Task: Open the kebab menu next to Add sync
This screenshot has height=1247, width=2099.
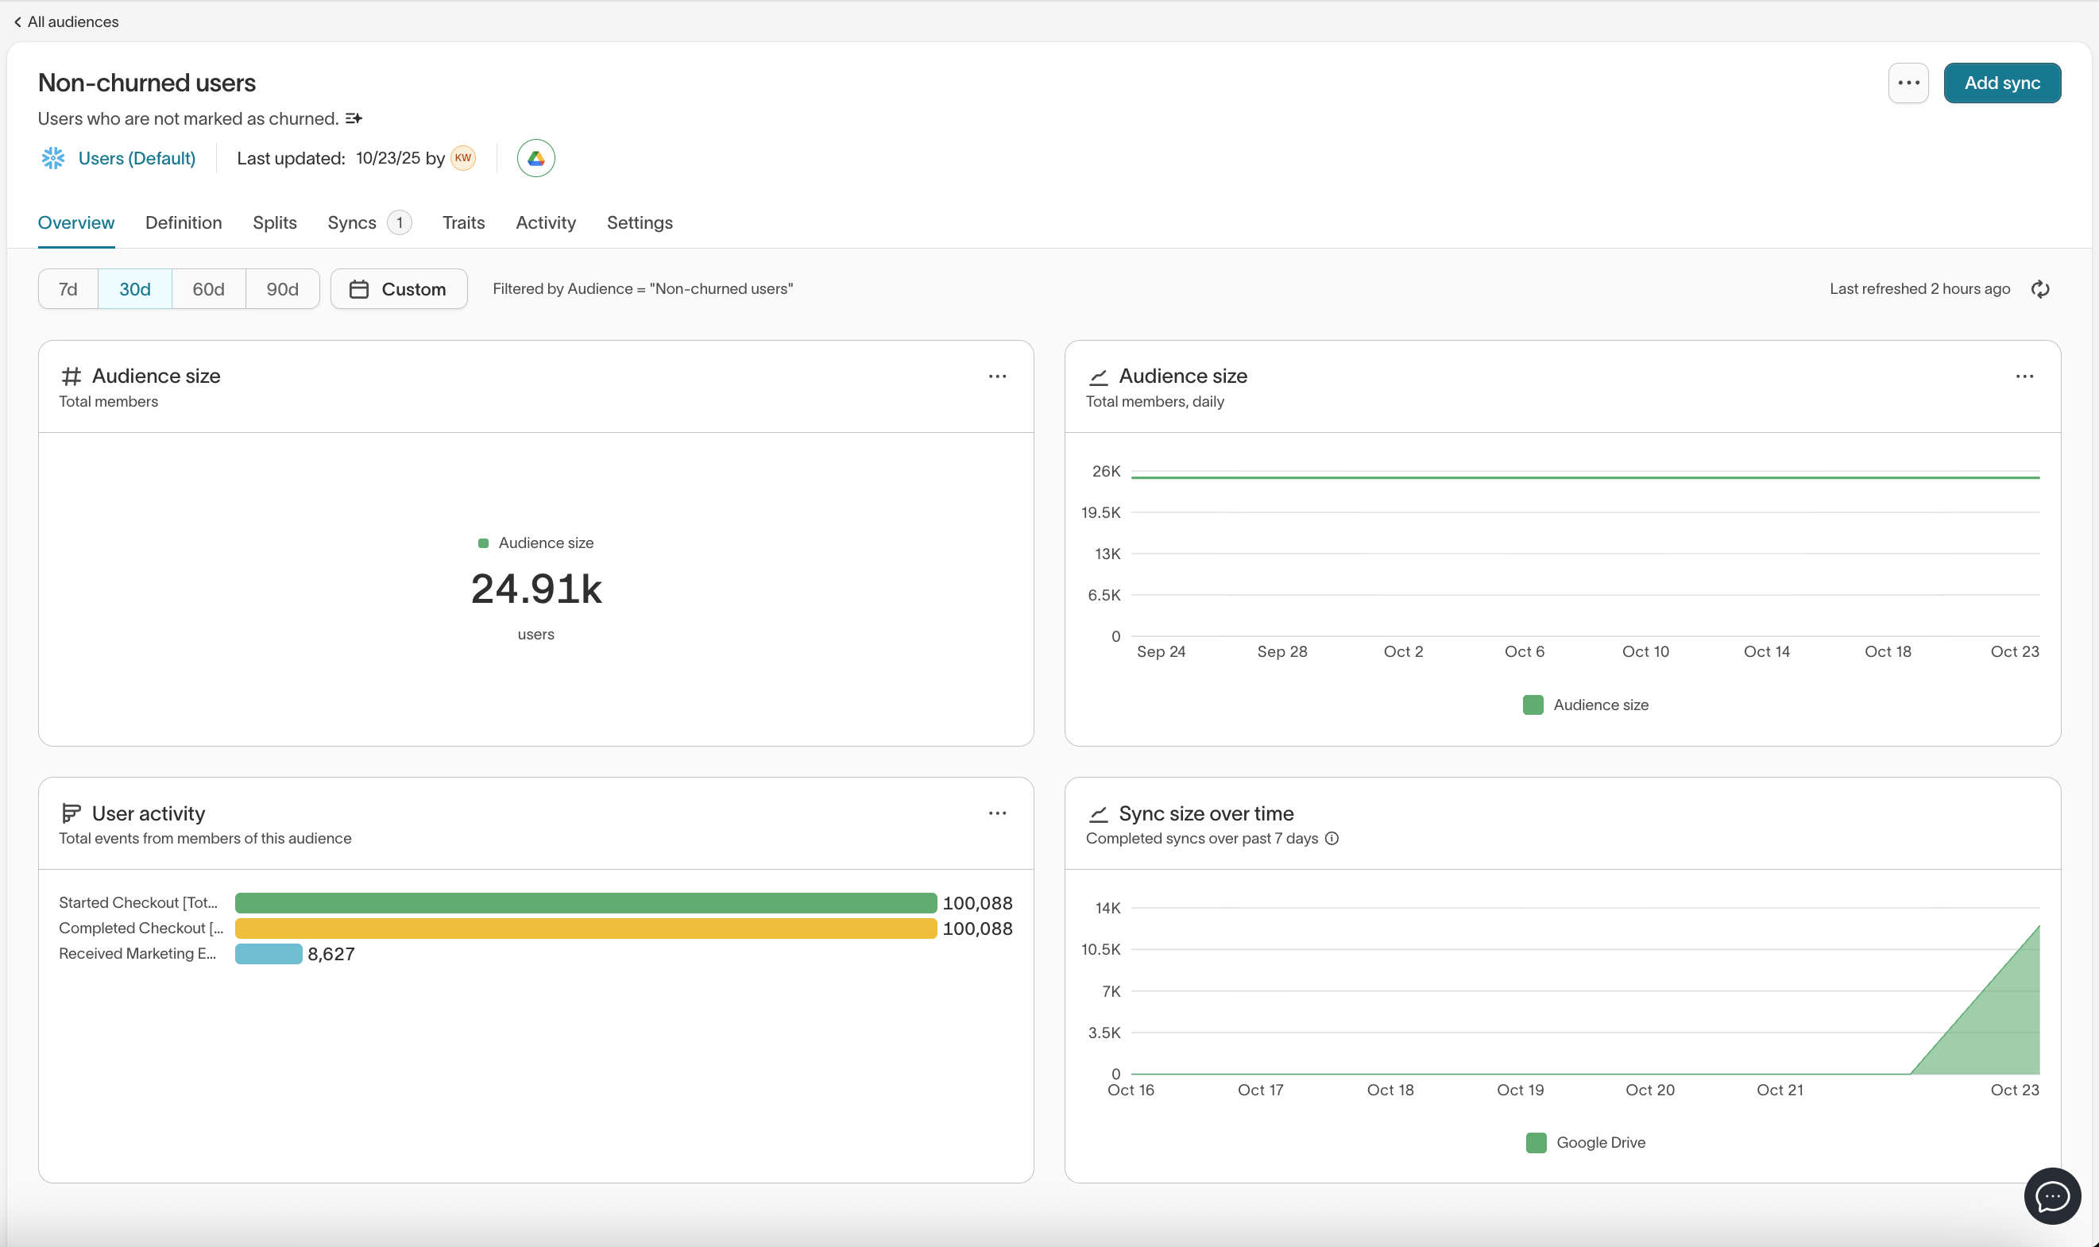Action: (1908, 83)
